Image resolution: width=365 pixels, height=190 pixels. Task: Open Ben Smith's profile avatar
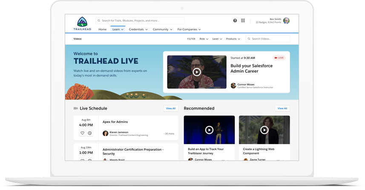pyautogui.click(x=286, y=21)
